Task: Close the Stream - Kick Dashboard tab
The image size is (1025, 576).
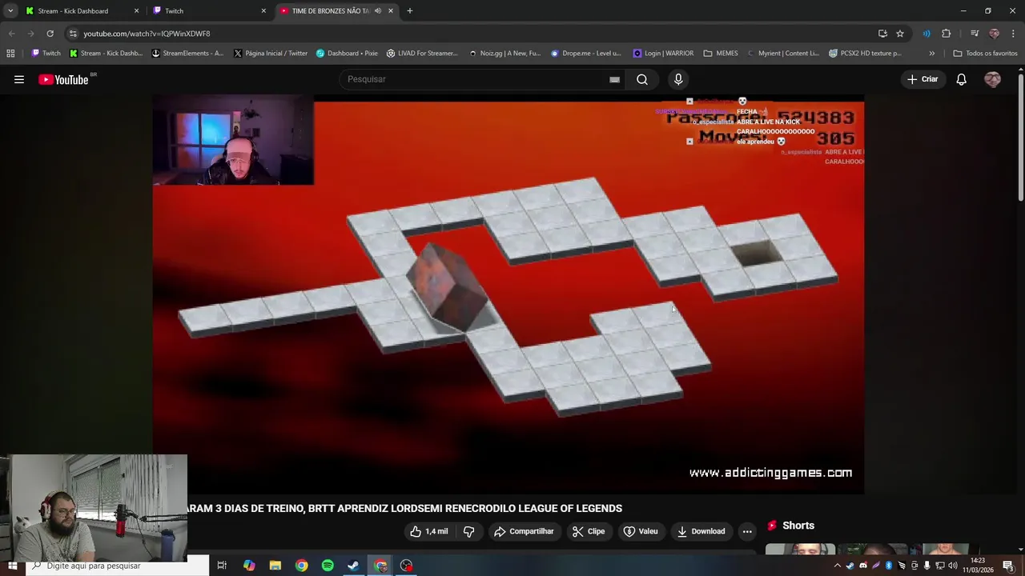Action: [136, 11]
